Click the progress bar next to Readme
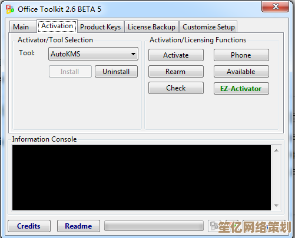Screen dimensions: 295x238 pos(154,226)
